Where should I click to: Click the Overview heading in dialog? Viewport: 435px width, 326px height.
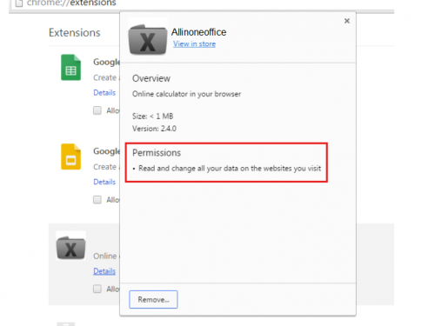[151, 78]
